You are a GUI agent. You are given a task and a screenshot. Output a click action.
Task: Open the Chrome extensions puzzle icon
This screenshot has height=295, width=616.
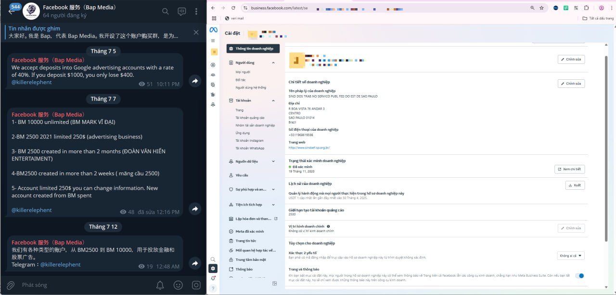tap(586, 8)
